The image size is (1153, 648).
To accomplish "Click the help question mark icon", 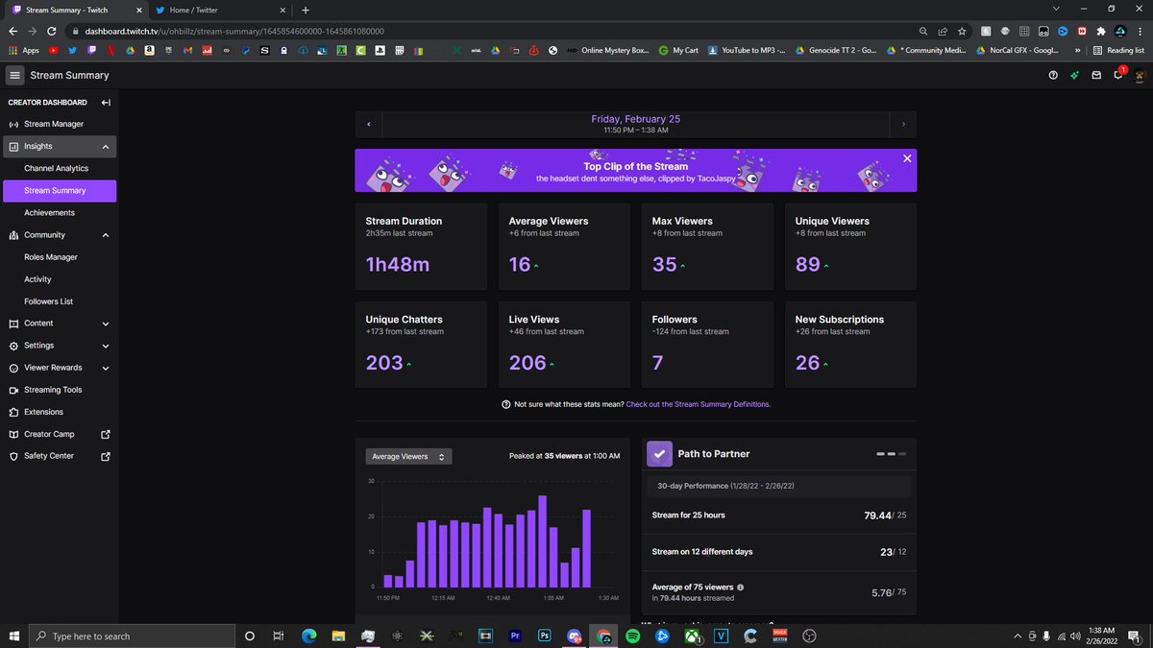I will coord(1051,75).
